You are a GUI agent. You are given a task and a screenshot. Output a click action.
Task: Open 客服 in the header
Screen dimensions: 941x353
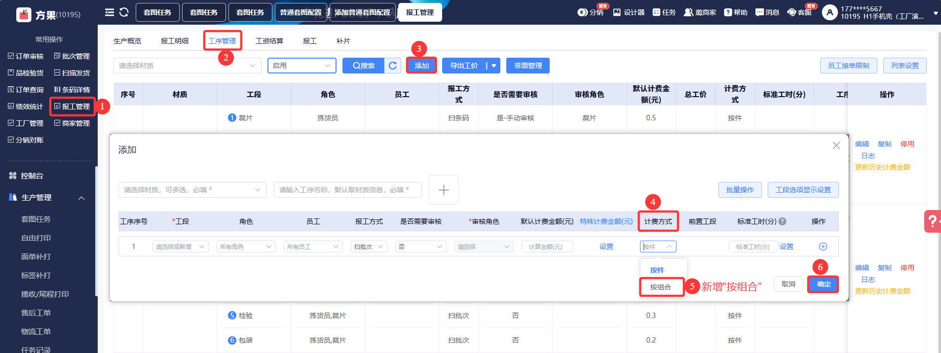point(799,12)
